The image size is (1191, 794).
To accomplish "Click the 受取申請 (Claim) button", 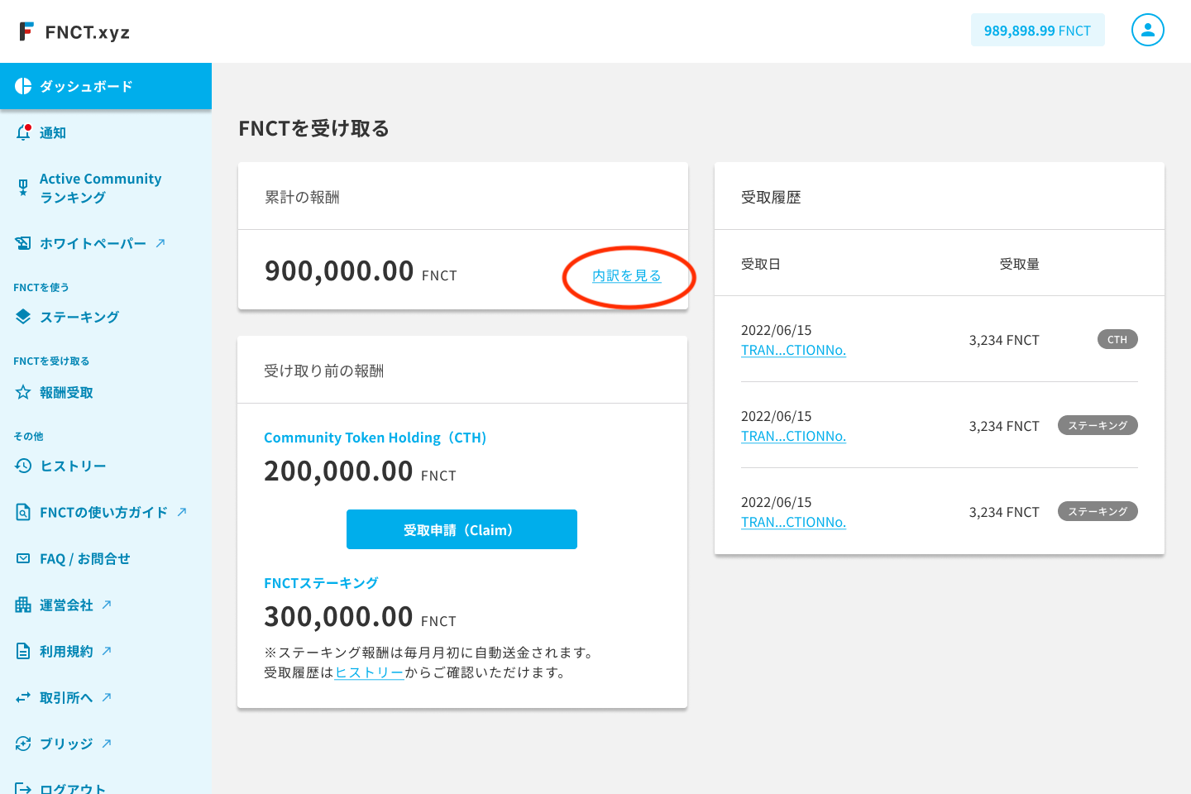I will 462,529.
